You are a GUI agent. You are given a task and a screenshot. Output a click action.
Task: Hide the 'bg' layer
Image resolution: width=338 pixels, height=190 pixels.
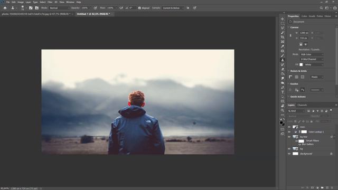coord(289,149)
